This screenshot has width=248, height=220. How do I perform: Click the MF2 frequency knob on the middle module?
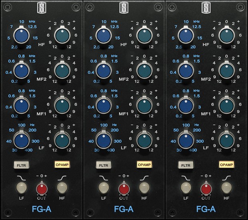pyautogui.click(x=104, y=70)
